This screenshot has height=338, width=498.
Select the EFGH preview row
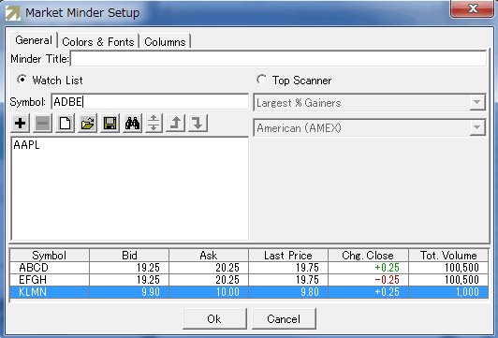click(249, 280)
